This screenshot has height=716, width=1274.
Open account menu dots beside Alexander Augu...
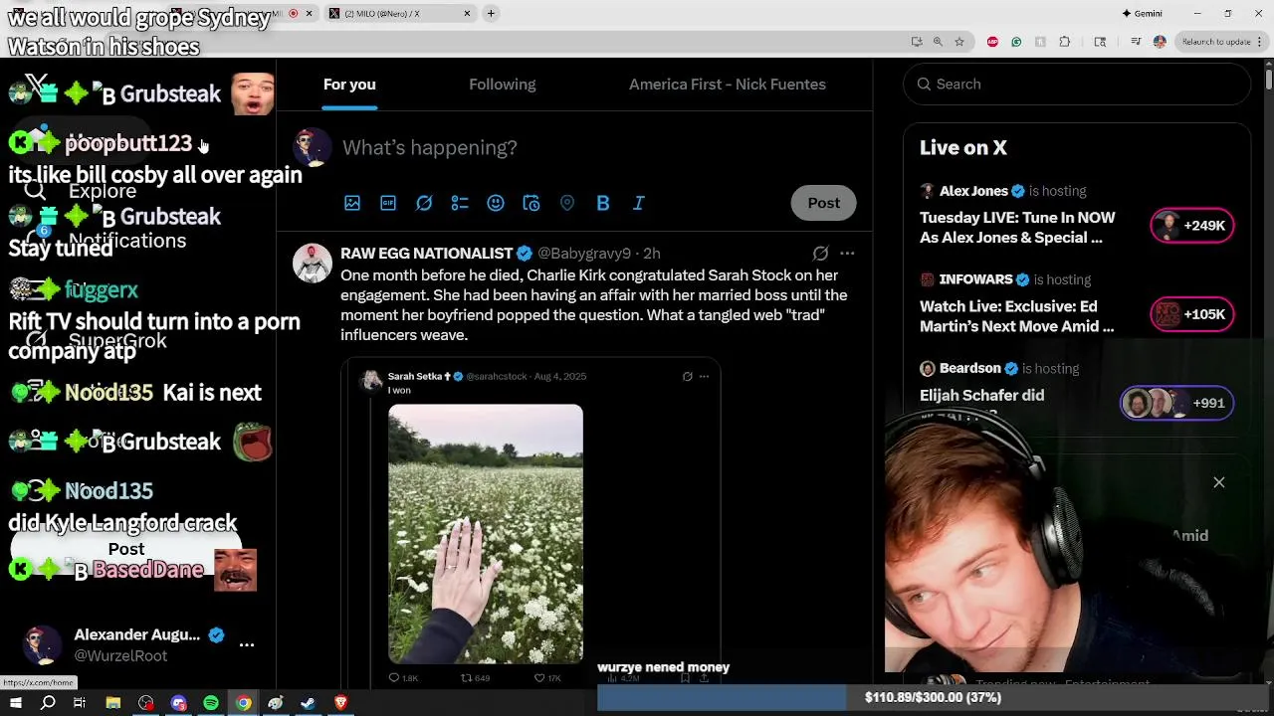coord(247,644)
